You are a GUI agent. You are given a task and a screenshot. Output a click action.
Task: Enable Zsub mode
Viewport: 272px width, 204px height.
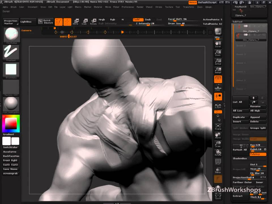click(148, 20)
